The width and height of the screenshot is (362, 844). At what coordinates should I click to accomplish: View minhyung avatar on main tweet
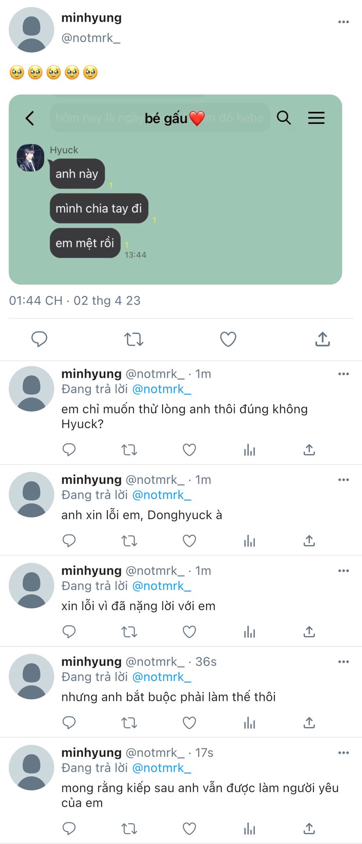tap(31, 29)
